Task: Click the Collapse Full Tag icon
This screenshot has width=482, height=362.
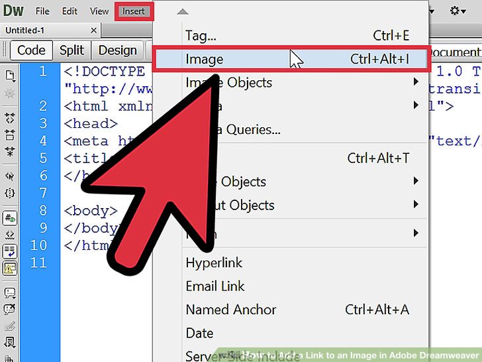Action: 10,118
